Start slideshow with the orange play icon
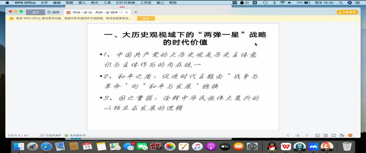The width and height of the screenshot is (366, 153). click(x=350, y=135)
